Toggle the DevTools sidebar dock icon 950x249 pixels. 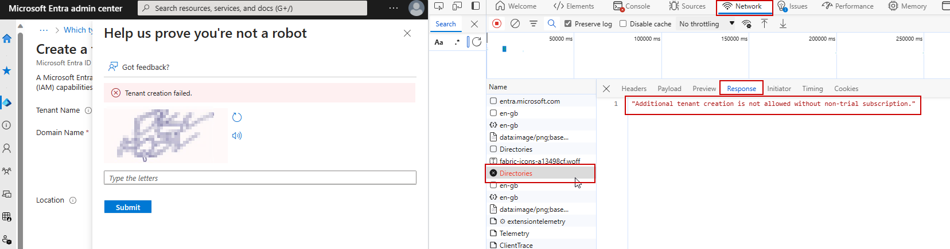(x=476, y=6)
